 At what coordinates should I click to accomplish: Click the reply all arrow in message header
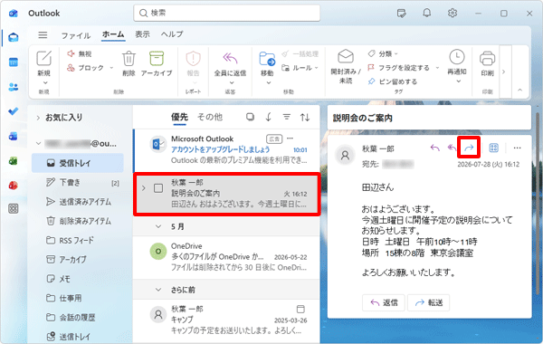pos(452,148)
